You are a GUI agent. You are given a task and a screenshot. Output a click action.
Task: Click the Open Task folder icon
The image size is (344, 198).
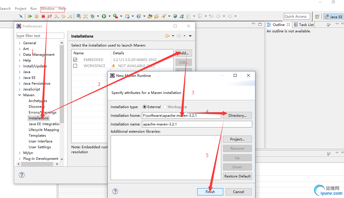156,16
